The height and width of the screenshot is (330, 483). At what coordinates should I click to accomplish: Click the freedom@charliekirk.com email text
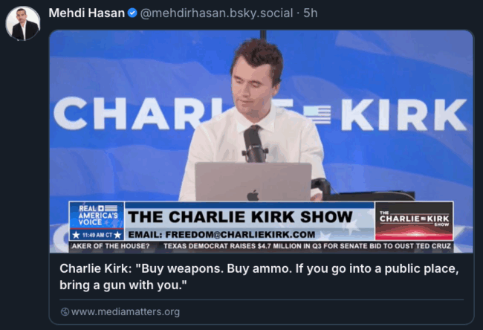221,234
